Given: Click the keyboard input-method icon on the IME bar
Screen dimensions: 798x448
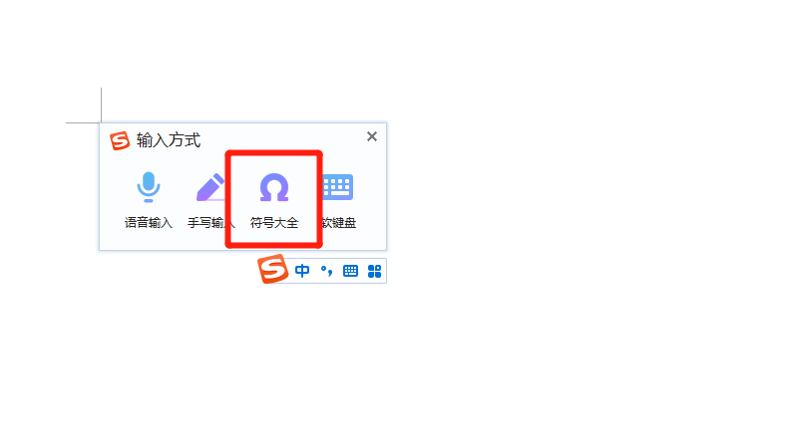Looking at the screenshot, I should [x=351, y=271].
